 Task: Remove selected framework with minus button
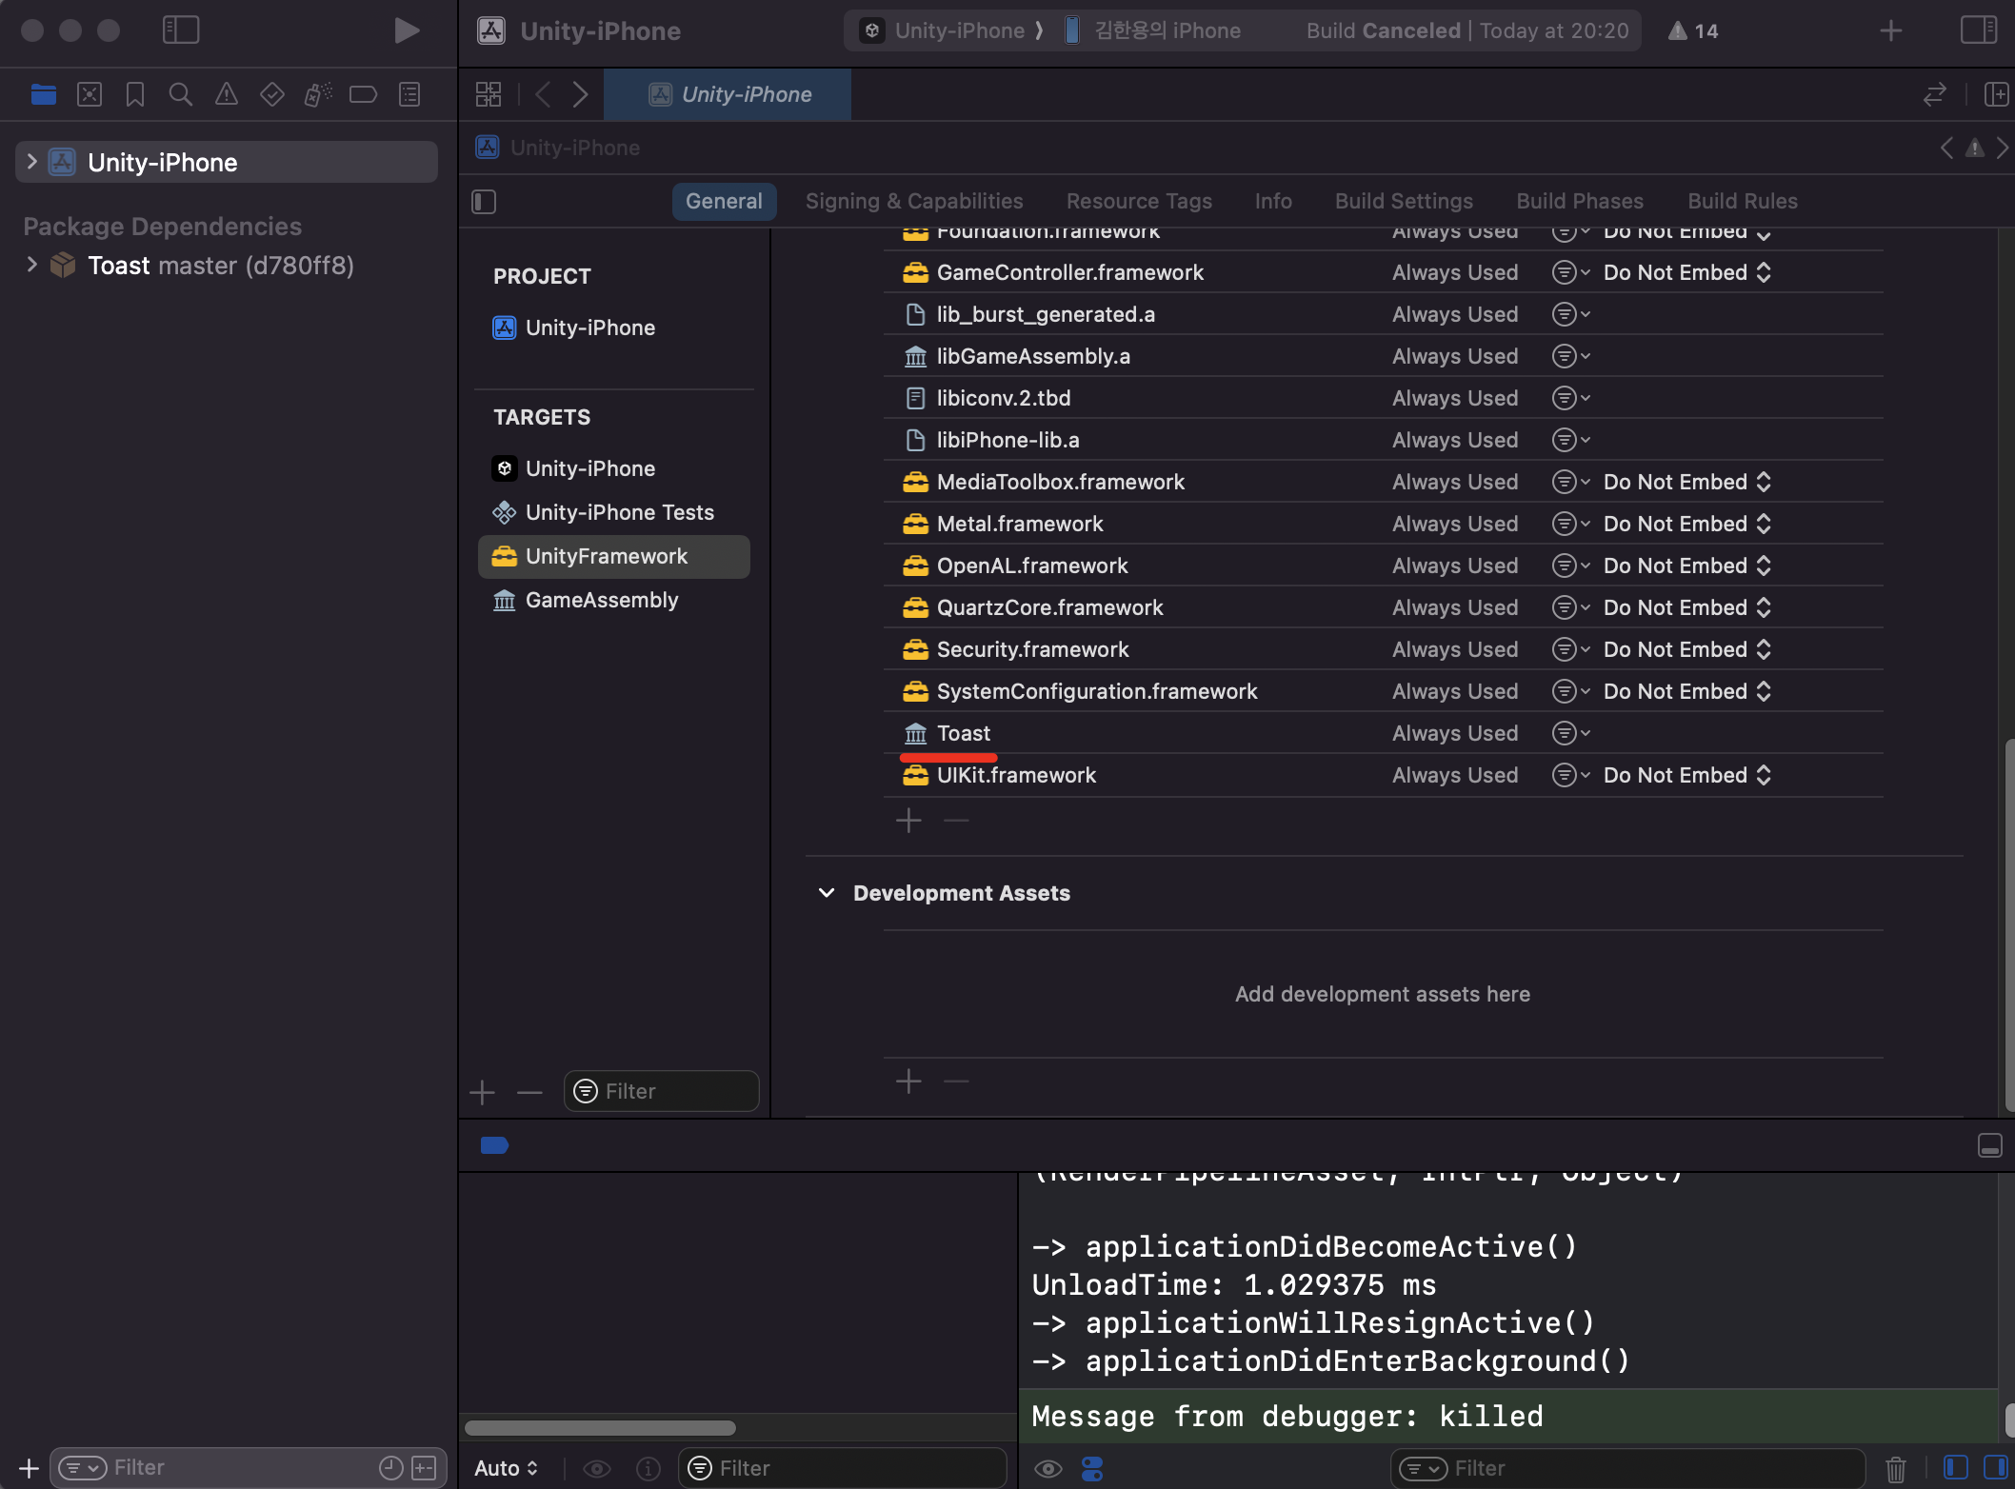(956, 821)
